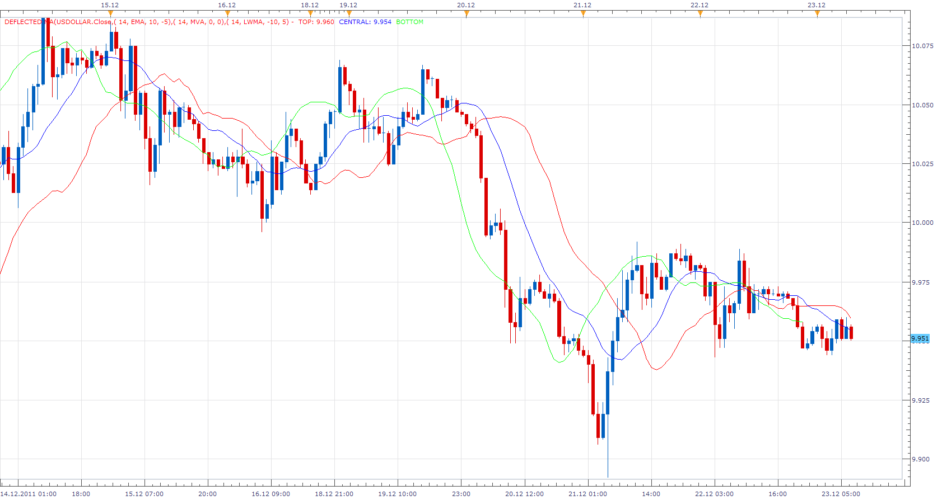Click the 22.12 03:00 time label

715,494
